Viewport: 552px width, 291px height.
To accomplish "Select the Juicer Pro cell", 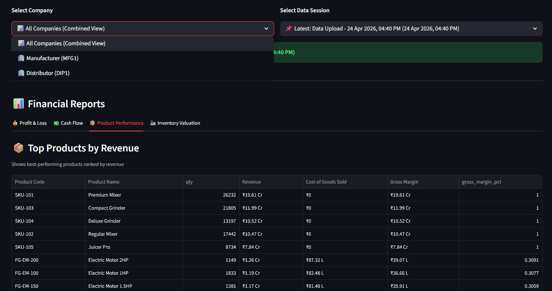I will click(134, 247).
